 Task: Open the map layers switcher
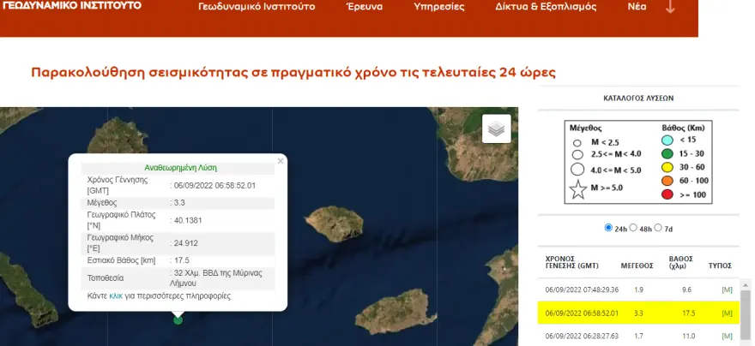tap(496, 128)
